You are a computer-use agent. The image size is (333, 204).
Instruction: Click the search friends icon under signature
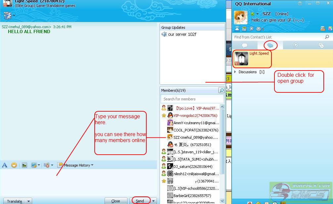251,29
